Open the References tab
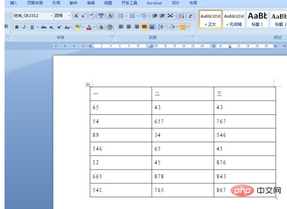The height and width of the screenshot is (209, 287). pyautogui.click(x=56, y=3)
